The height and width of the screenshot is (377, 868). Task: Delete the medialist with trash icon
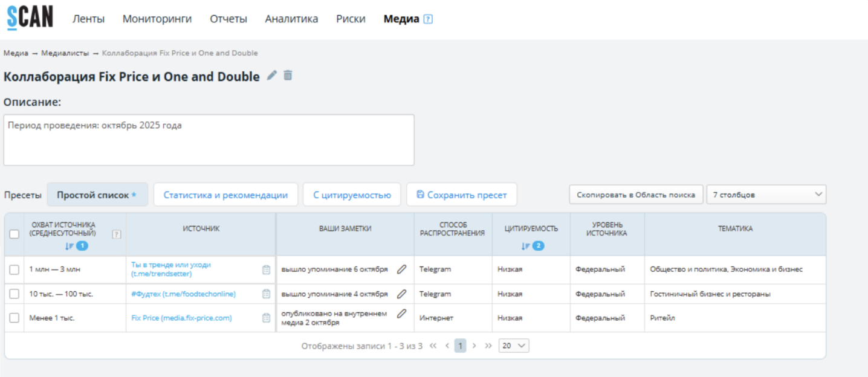click(x=288, y=76)
